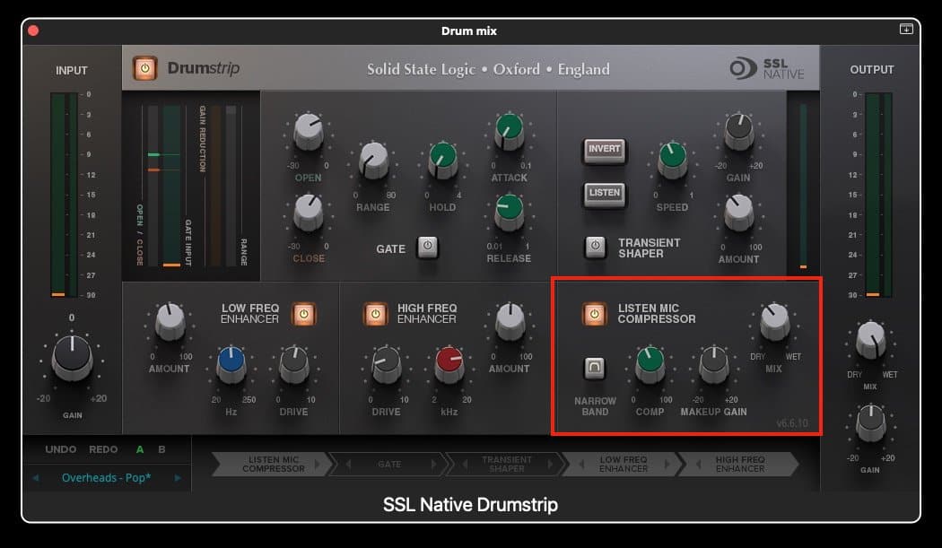Click the green Gate Release knob
This screenshot has height=548, width=942.
[x=510, y=212]
